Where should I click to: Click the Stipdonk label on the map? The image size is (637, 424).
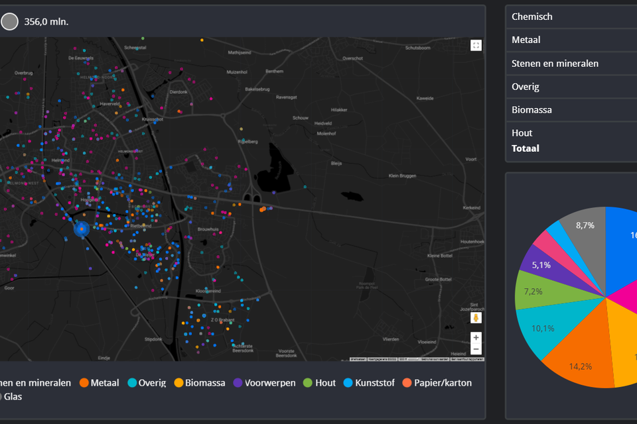tap(153, 339)
